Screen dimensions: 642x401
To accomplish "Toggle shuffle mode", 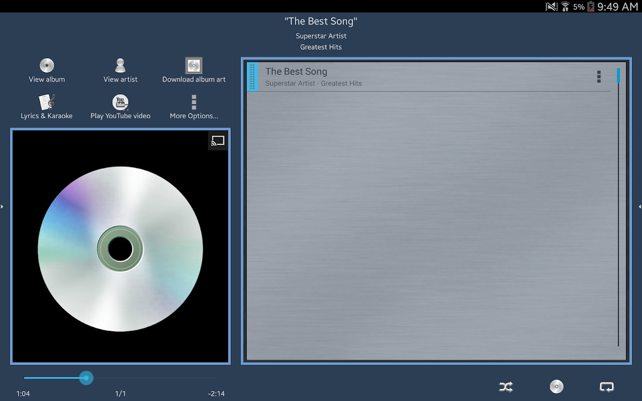I will pos(506,386).
